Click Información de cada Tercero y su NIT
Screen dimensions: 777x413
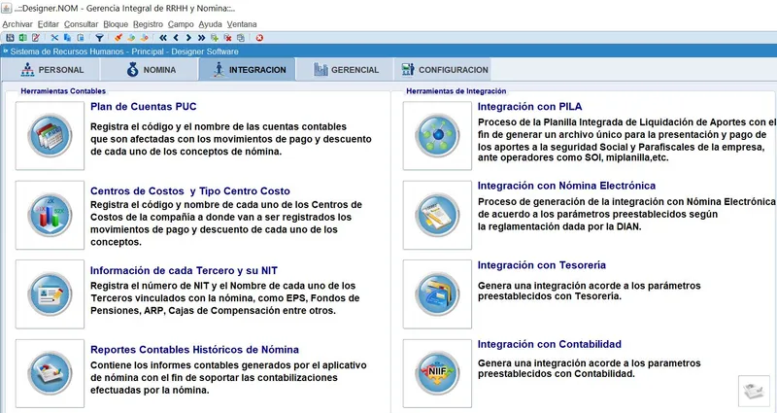tap(184, 271)
